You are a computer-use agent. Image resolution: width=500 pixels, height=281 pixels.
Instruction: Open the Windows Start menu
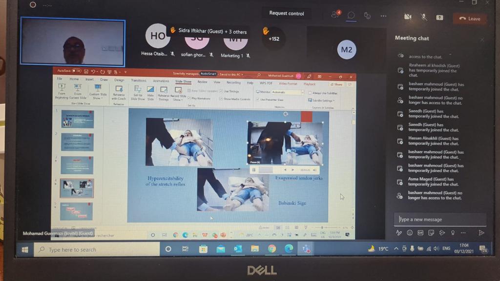click(x=25, y=250)
